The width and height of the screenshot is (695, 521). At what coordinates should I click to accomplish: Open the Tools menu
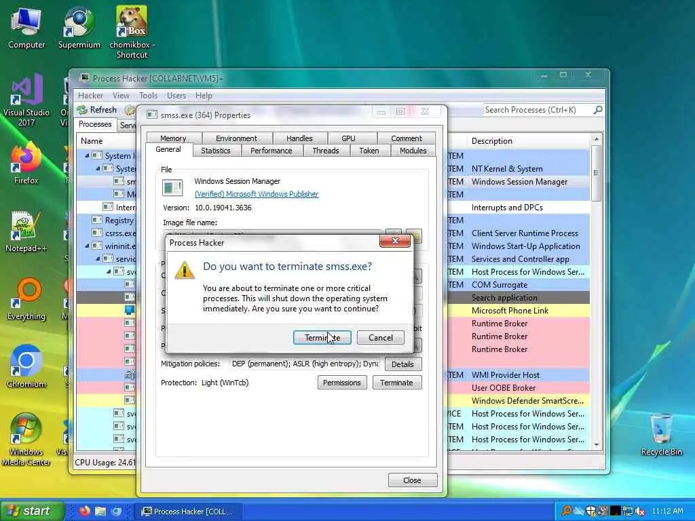[148, 96]
